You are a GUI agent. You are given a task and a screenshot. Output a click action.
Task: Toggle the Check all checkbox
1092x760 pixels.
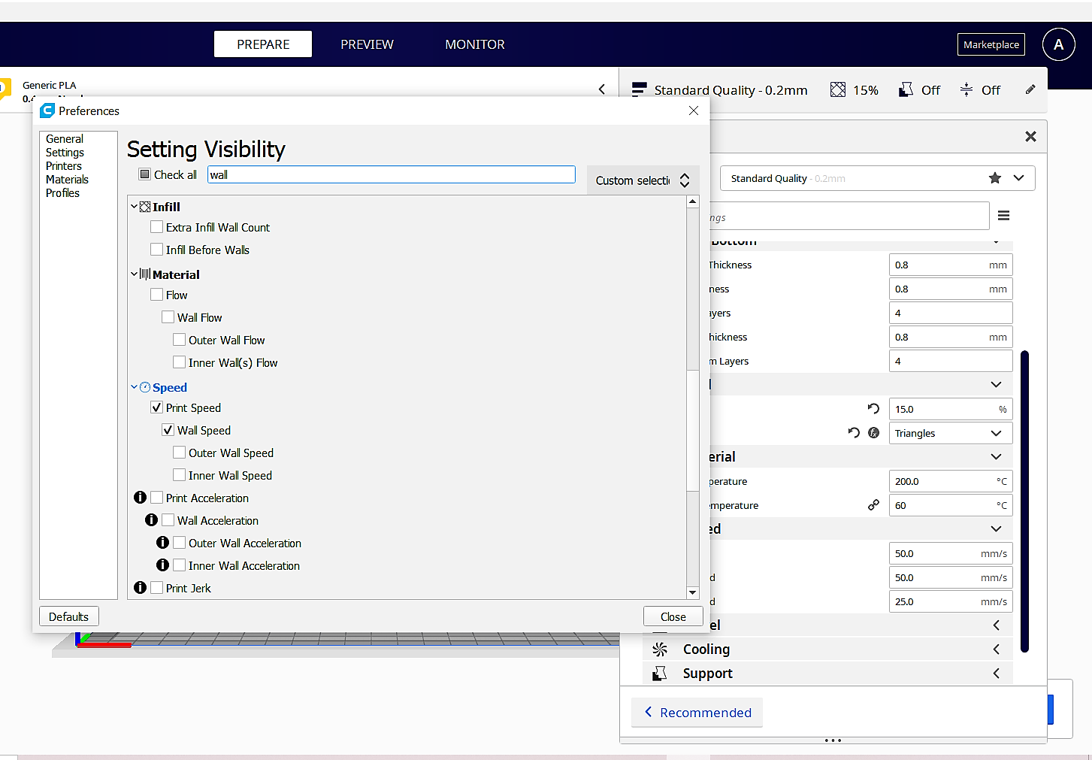tap(145, 174)
